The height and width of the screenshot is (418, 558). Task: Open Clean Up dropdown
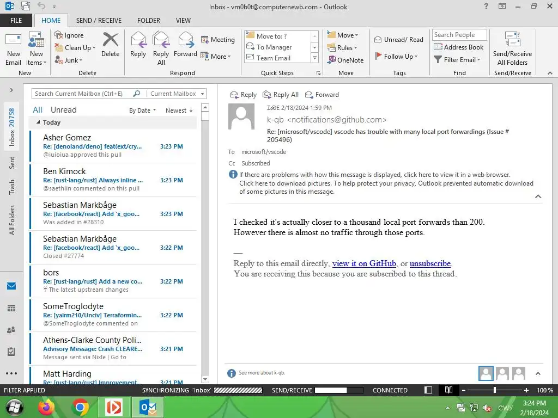[x=75, y=48]
